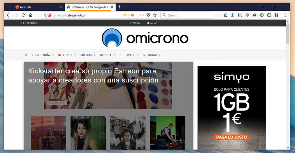Image resolution: width=295 pixels, height=153 pixels.
Task: Open the thumbnail of the red-lipstick woman
Action: tap(88, 133)
